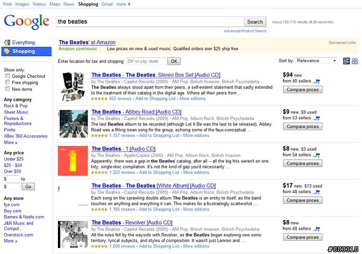Open 1,222 reviews link
Screen dimensions: 362x254
click(122, 173)
